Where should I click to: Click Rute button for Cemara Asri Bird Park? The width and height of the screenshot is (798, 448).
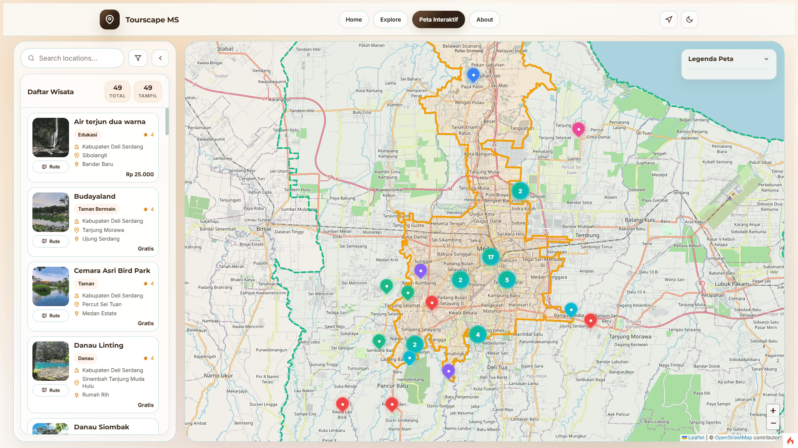tap(51, 316)
